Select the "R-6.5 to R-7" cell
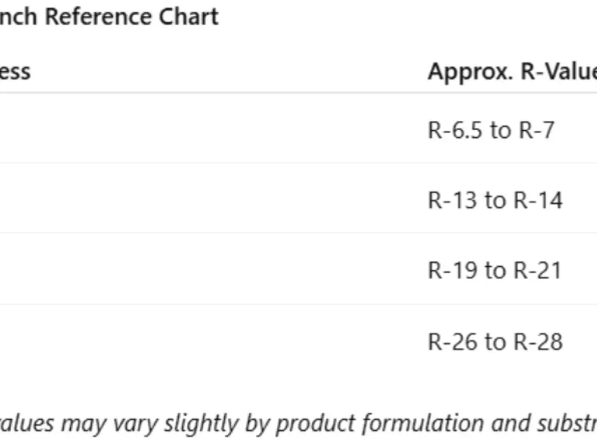 491,130
